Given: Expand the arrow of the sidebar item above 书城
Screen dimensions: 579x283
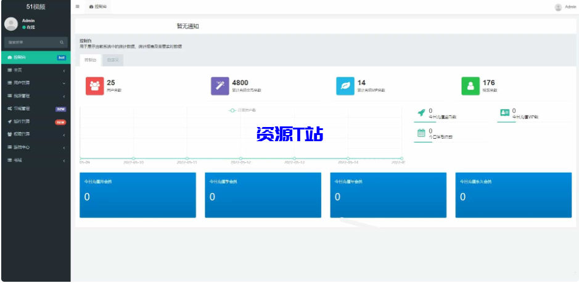Looking at the screenshot, I should [64, 148].
